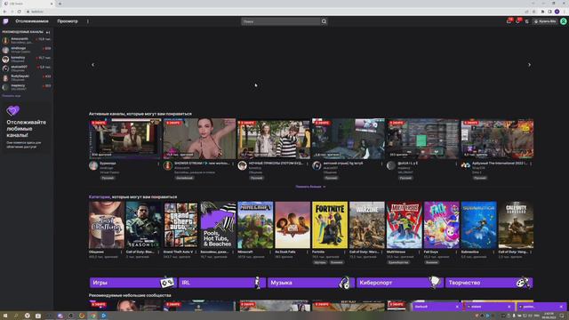Open the Subnautica category
Image resolution: width=569 pixels, height=320 pixels.
click(478, 225)
